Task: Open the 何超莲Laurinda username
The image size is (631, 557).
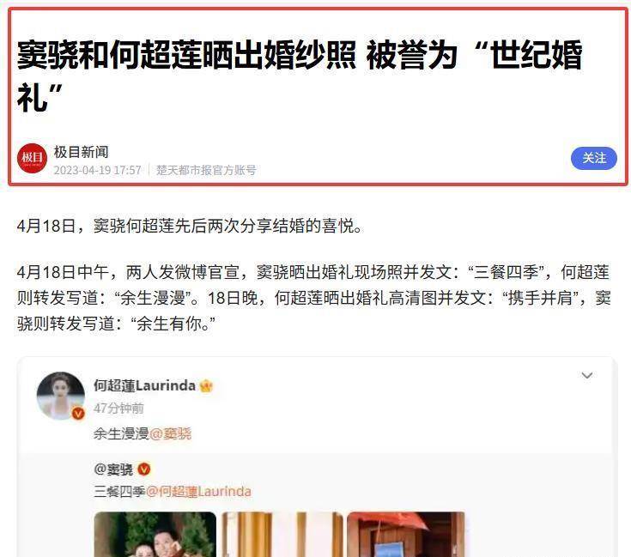Action: pos(144,385)
